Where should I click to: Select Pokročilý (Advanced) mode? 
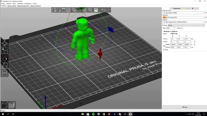coord(186,8)
